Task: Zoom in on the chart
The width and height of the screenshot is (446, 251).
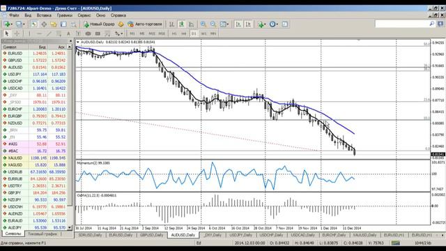Action: (x=203, y=24)
